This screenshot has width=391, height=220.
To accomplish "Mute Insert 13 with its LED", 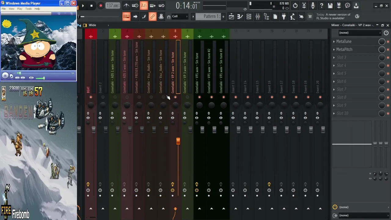I will pyautogui.click(x=236, y=97).
